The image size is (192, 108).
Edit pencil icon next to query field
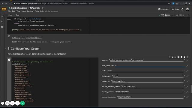point(187,60)
